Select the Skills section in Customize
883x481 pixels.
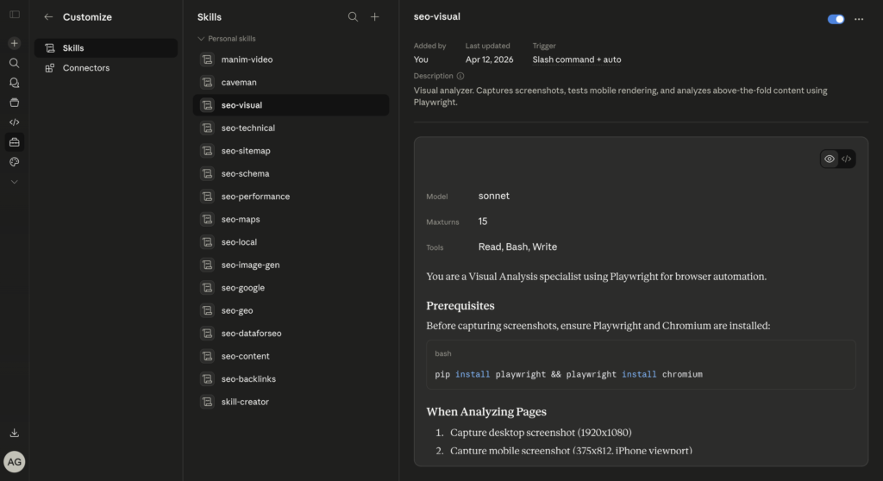73,48
